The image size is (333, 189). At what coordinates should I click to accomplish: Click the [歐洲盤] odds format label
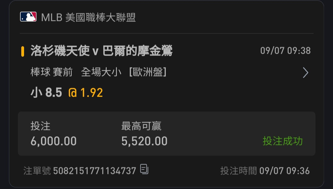(148, 72)
